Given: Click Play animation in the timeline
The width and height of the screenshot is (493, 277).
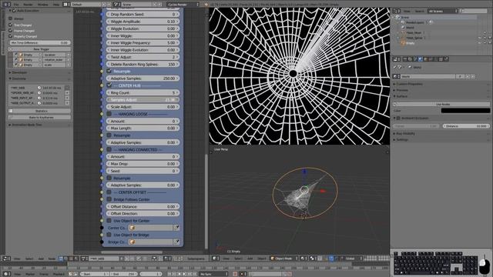Looking at the screenshot, I should pos(185,274).
